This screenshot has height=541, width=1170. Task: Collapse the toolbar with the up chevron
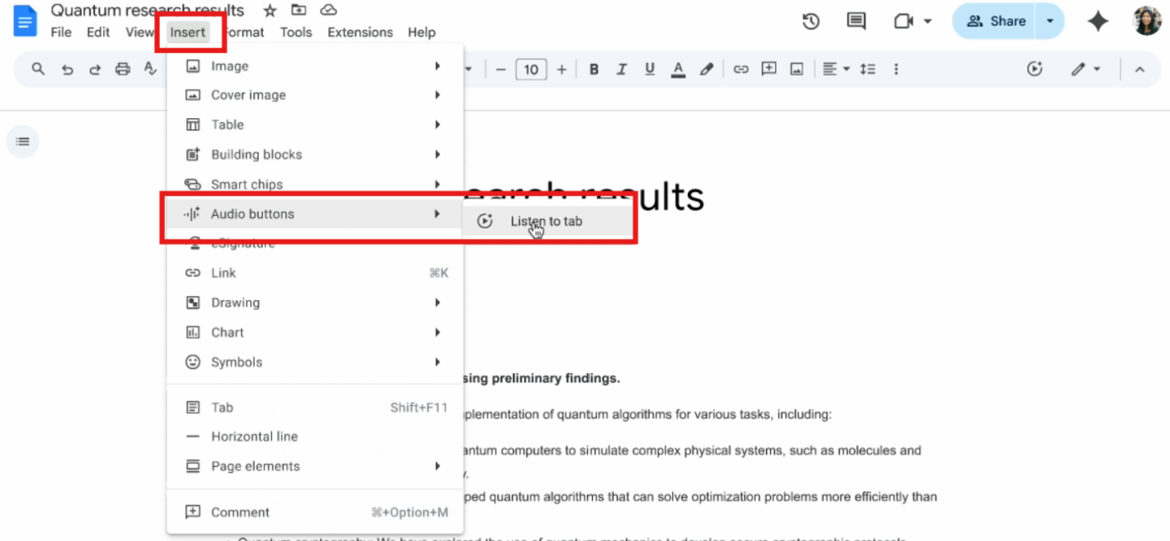point(1139,70)
